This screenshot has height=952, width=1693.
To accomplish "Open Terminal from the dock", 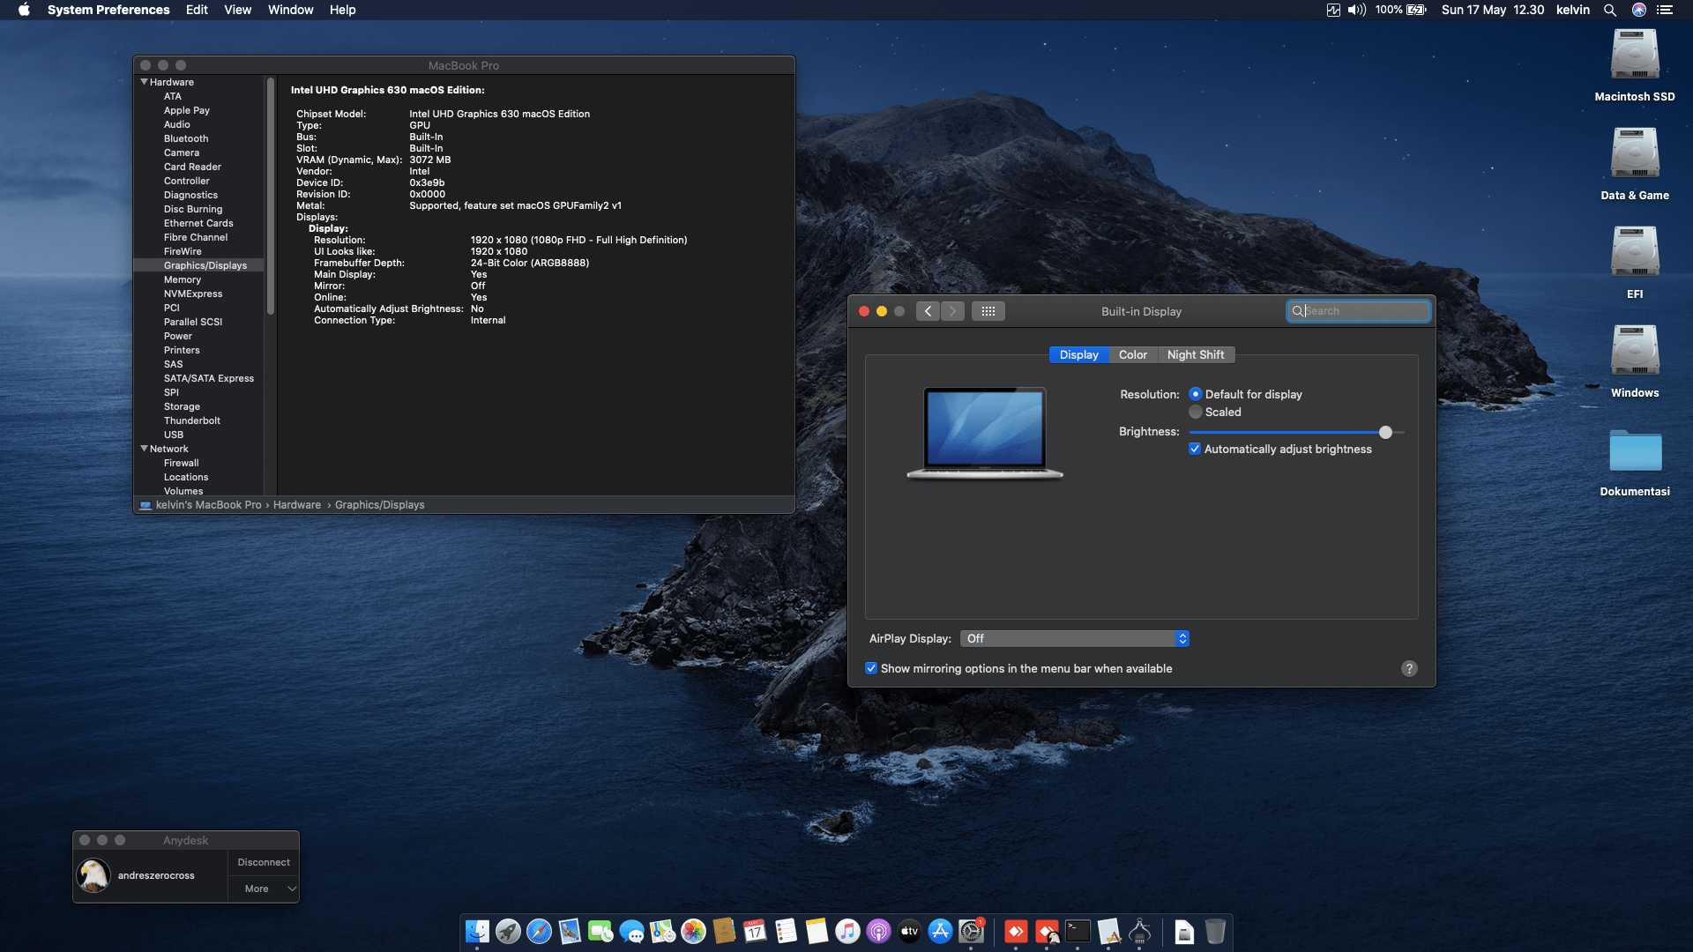I will click(x=1078, y=932).
